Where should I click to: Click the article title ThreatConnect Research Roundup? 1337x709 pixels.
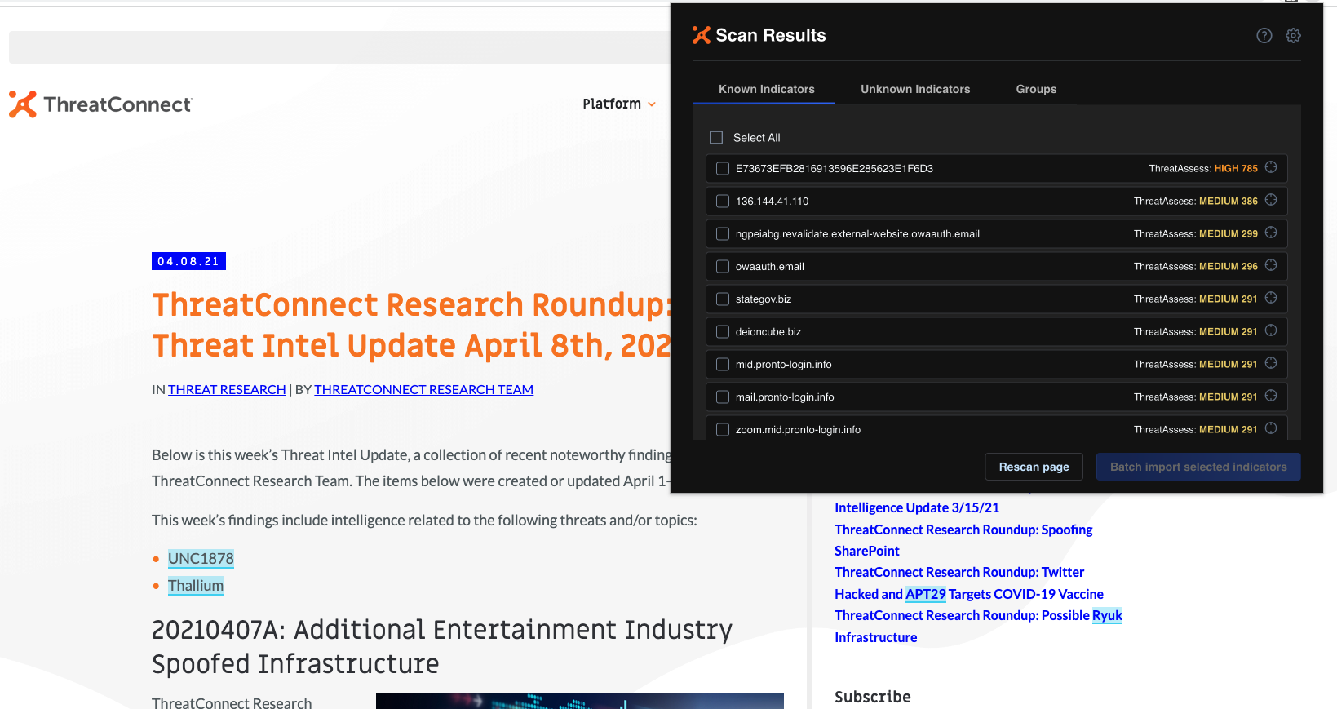[x=411, y=325]
